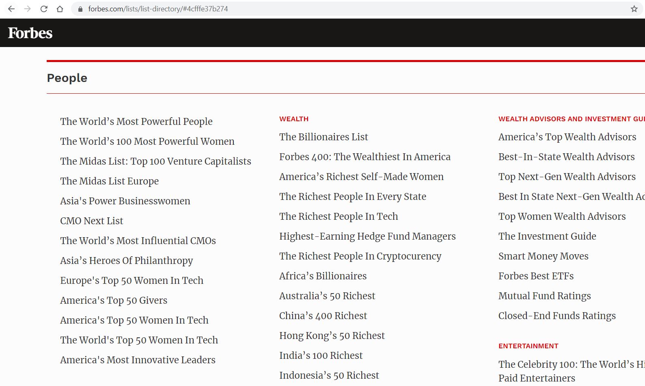Open The Richest People In Every State

point(353,197)
